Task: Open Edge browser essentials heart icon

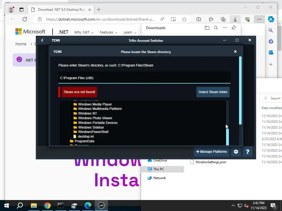Action: coord(247,19)
